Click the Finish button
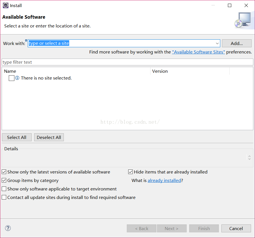255x238 pixels. 204,228
